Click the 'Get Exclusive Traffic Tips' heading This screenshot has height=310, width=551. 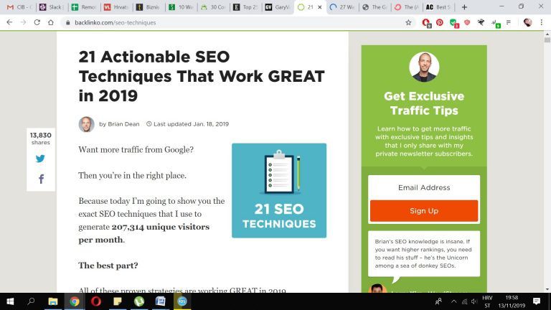click(x=424, y=103)
